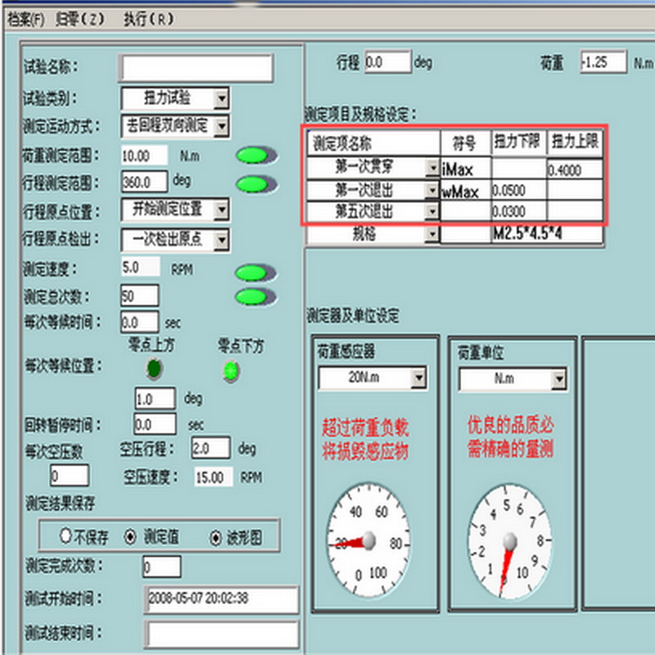This screenshot has height=655, width=655.
Task: Click green indicator beside 行程测定范围
Action: 252,184
